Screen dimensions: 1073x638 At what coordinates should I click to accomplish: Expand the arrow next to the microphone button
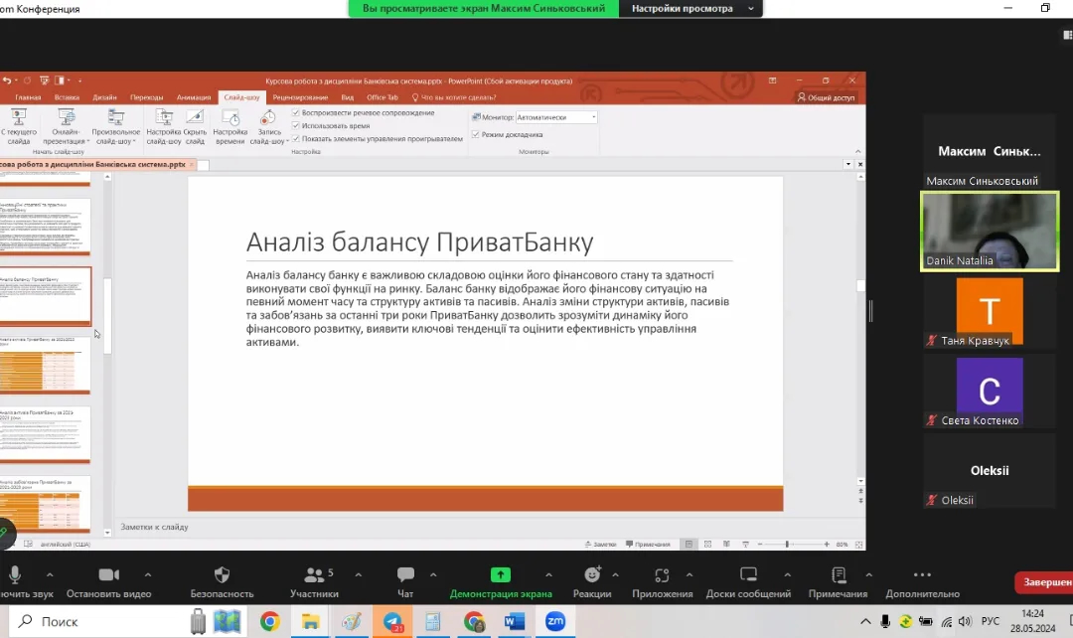[50, 574]
